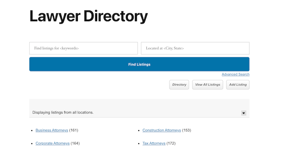Image resolution: width=281 pixels, height=157 pixels.
Task: Click the City, State location field
Action: click(195, 48)
